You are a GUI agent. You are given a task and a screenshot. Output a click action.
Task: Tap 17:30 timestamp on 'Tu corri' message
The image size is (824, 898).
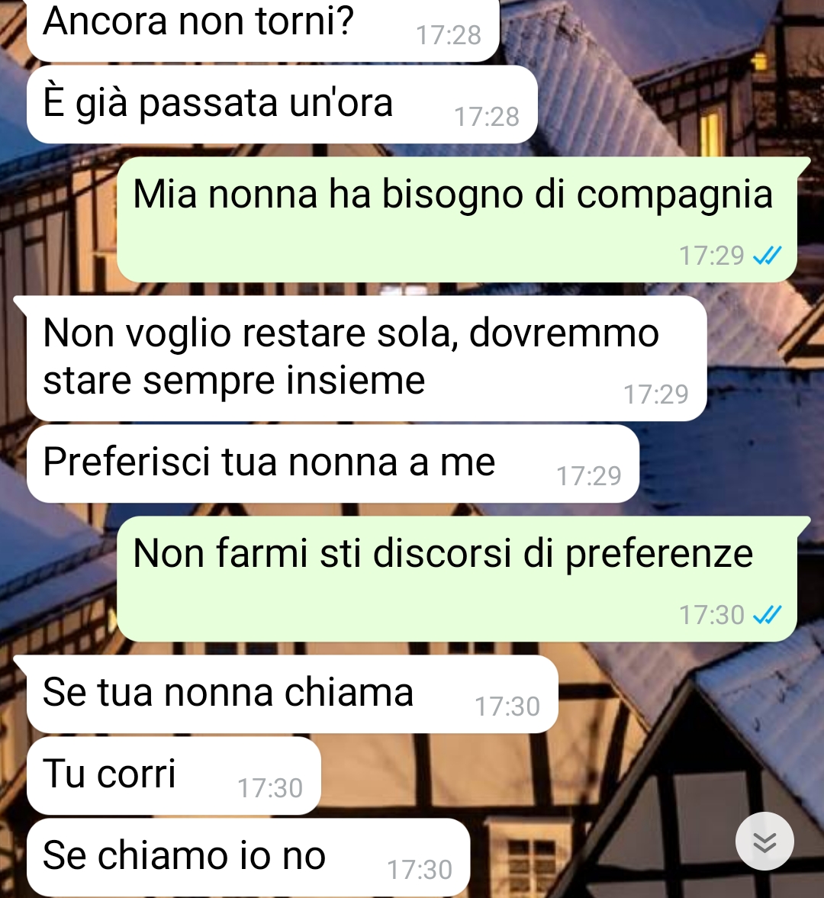[x=269, y=789]
